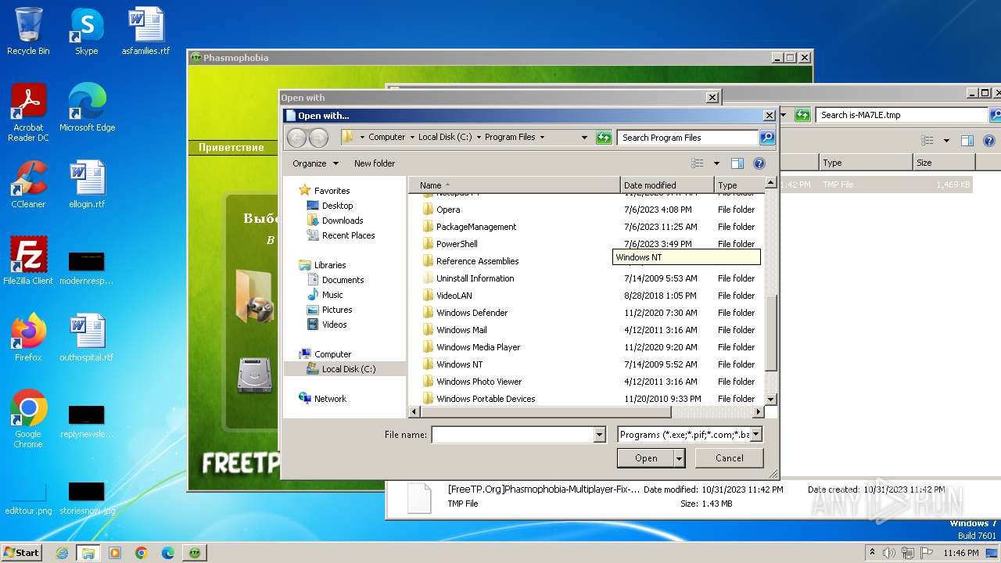Select the VideoLAN folder
This screenshot has height=563, width=1001.
point(454,296)
